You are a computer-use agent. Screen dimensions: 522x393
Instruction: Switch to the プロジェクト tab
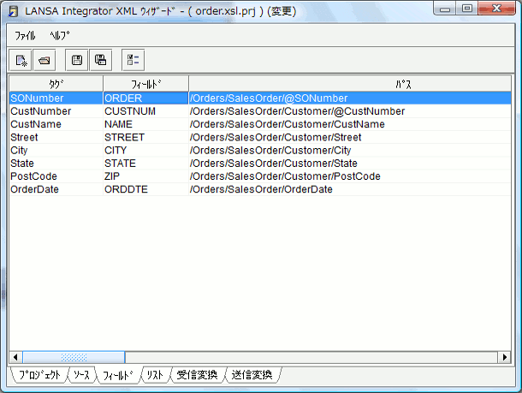point(39,375)
